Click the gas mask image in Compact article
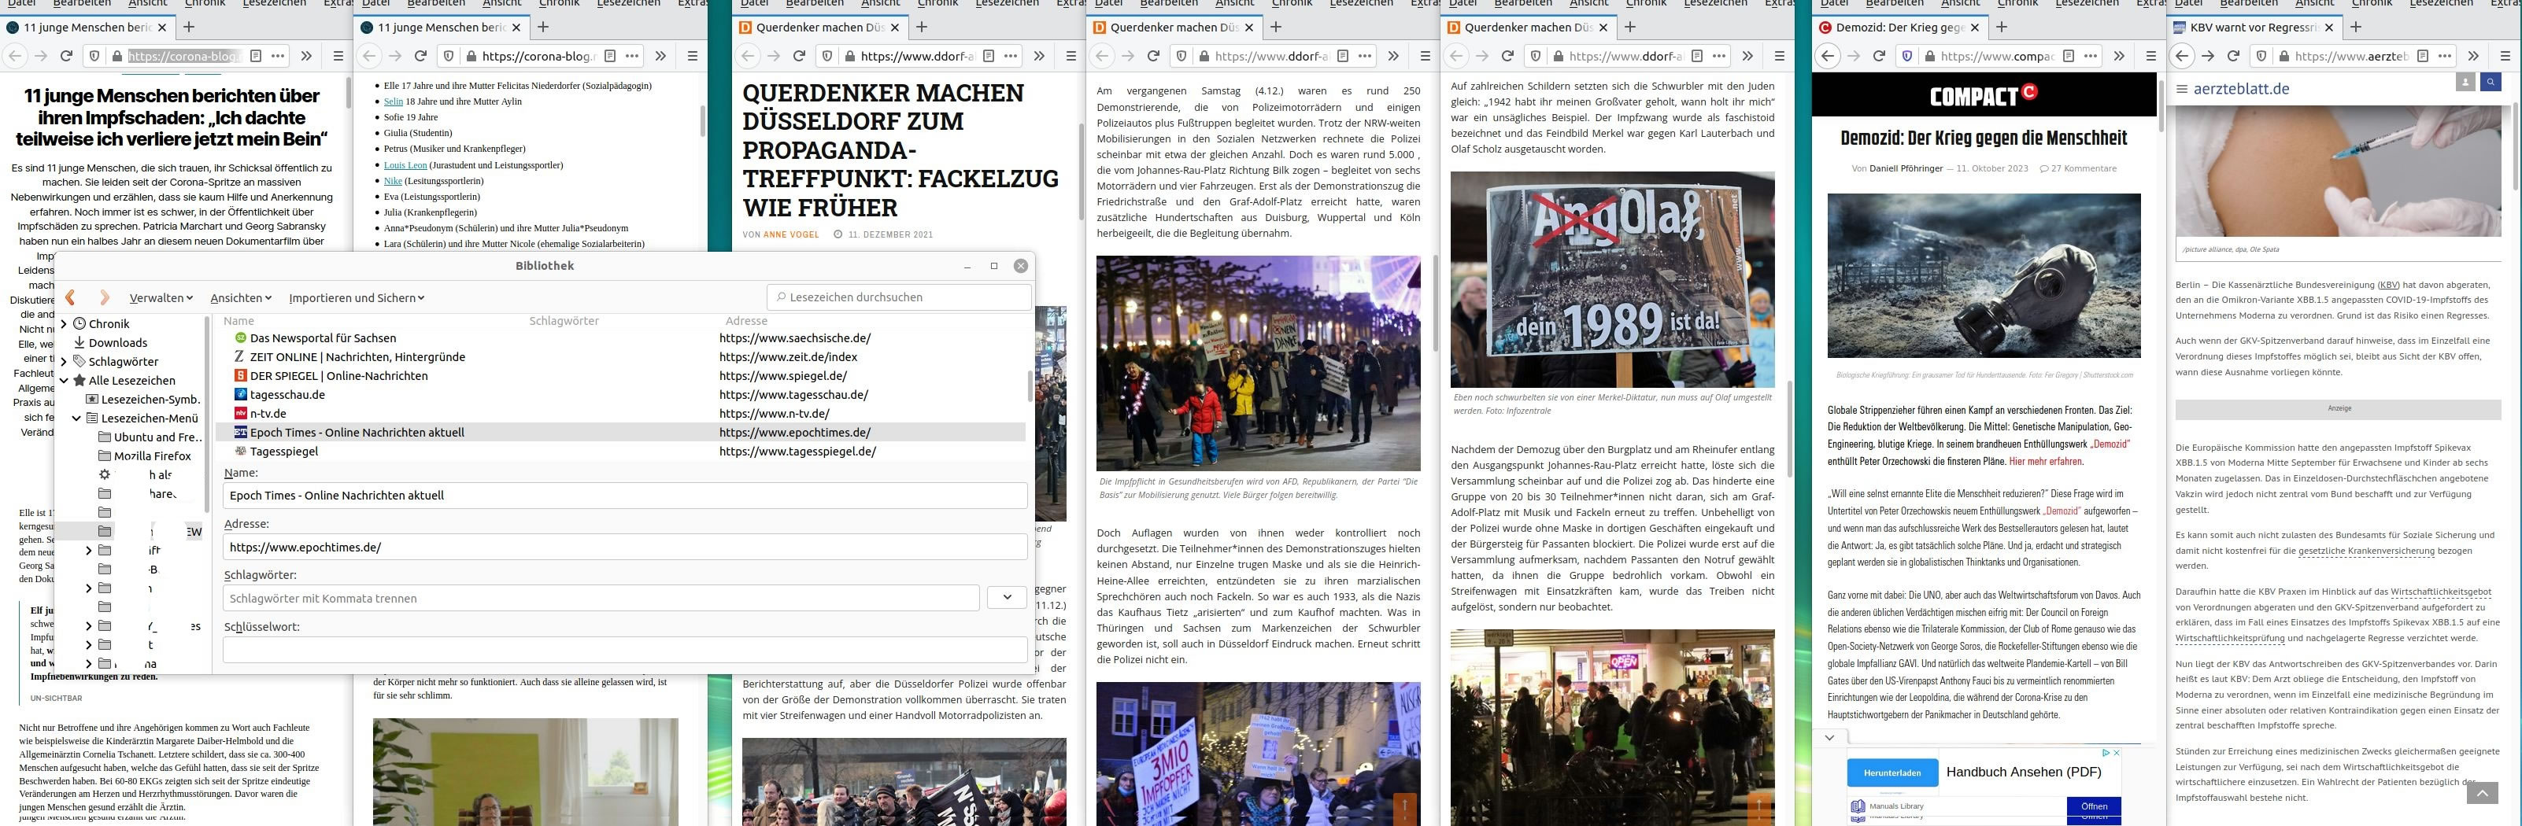This screenshot has width=2522, height=826. click(x=1984, y=275)
